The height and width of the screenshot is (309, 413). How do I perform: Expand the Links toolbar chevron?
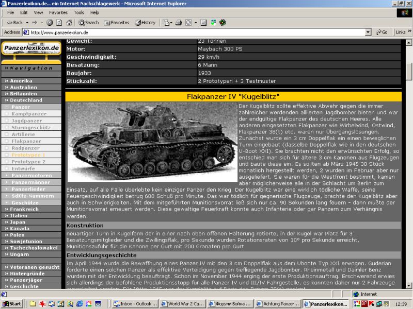[409, 32]
